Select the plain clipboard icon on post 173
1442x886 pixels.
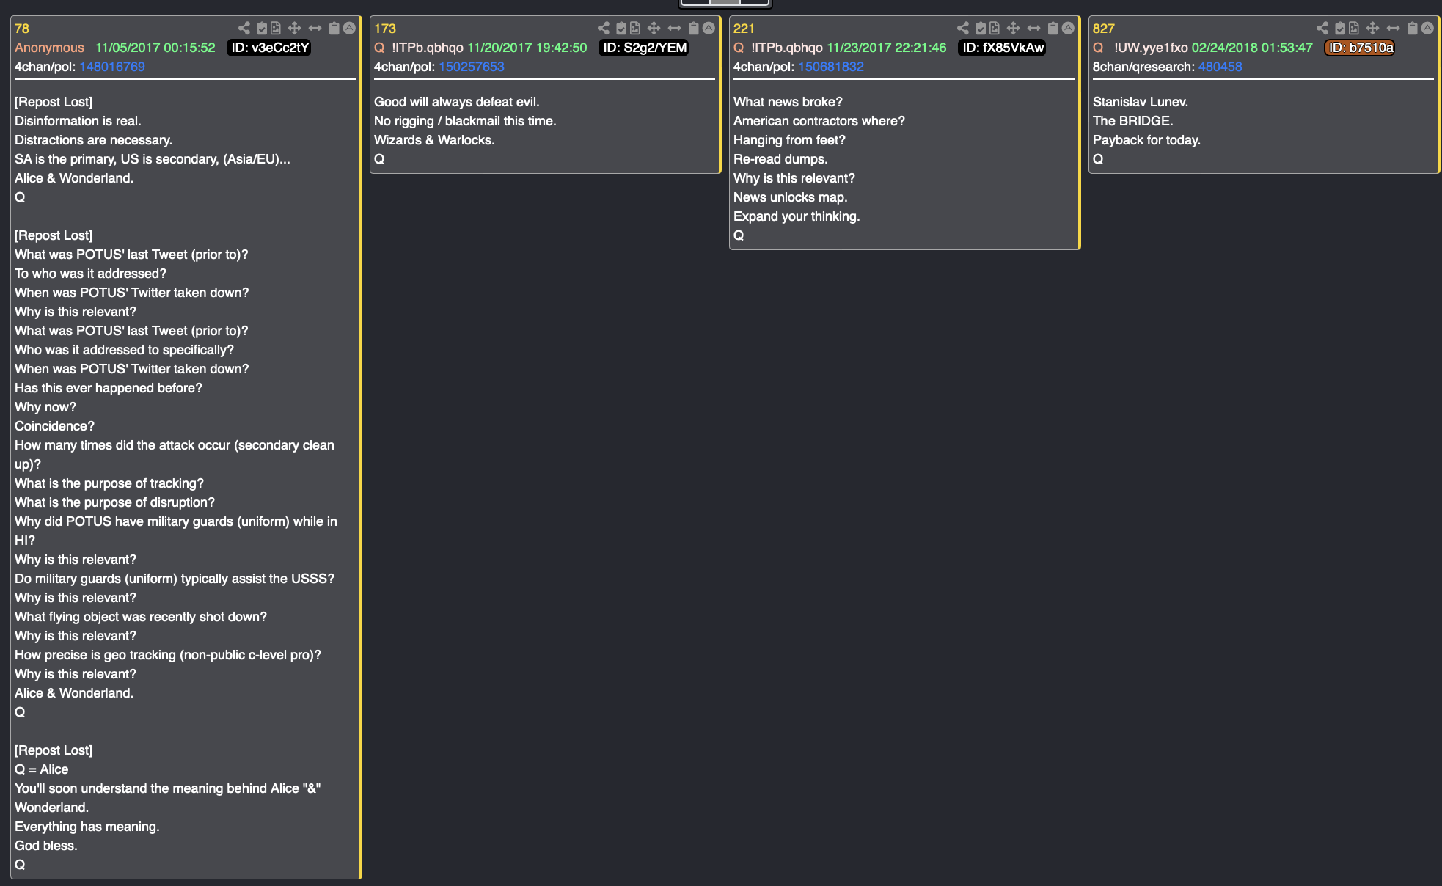pos(694,29)
